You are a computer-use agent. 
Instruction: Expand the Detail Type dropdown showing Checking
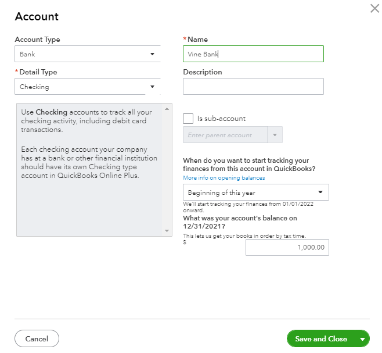pyautogui.click(x=87, y=87)
